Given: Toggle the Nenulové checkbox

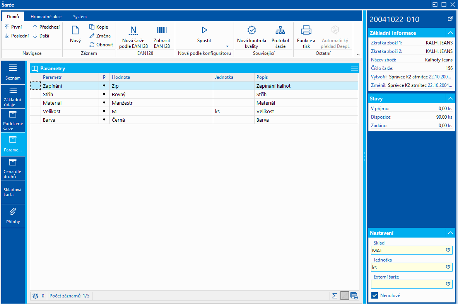Looking at the screenshot, I should [374, 296].
